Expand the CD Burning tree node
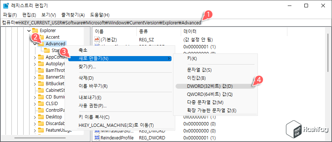The height and width of the screenshot is (142, 332). pos(35,97)
